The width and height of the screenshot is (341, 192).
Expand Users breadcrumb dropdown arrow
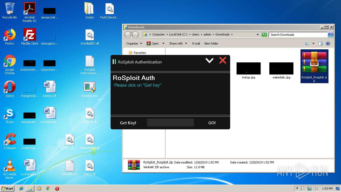[201, 34]
